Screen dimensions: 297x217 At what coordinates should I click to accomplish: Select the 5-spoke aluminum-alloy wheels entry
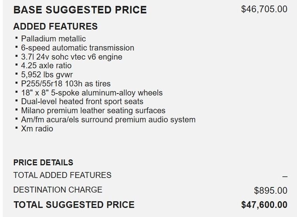(92, 93)
